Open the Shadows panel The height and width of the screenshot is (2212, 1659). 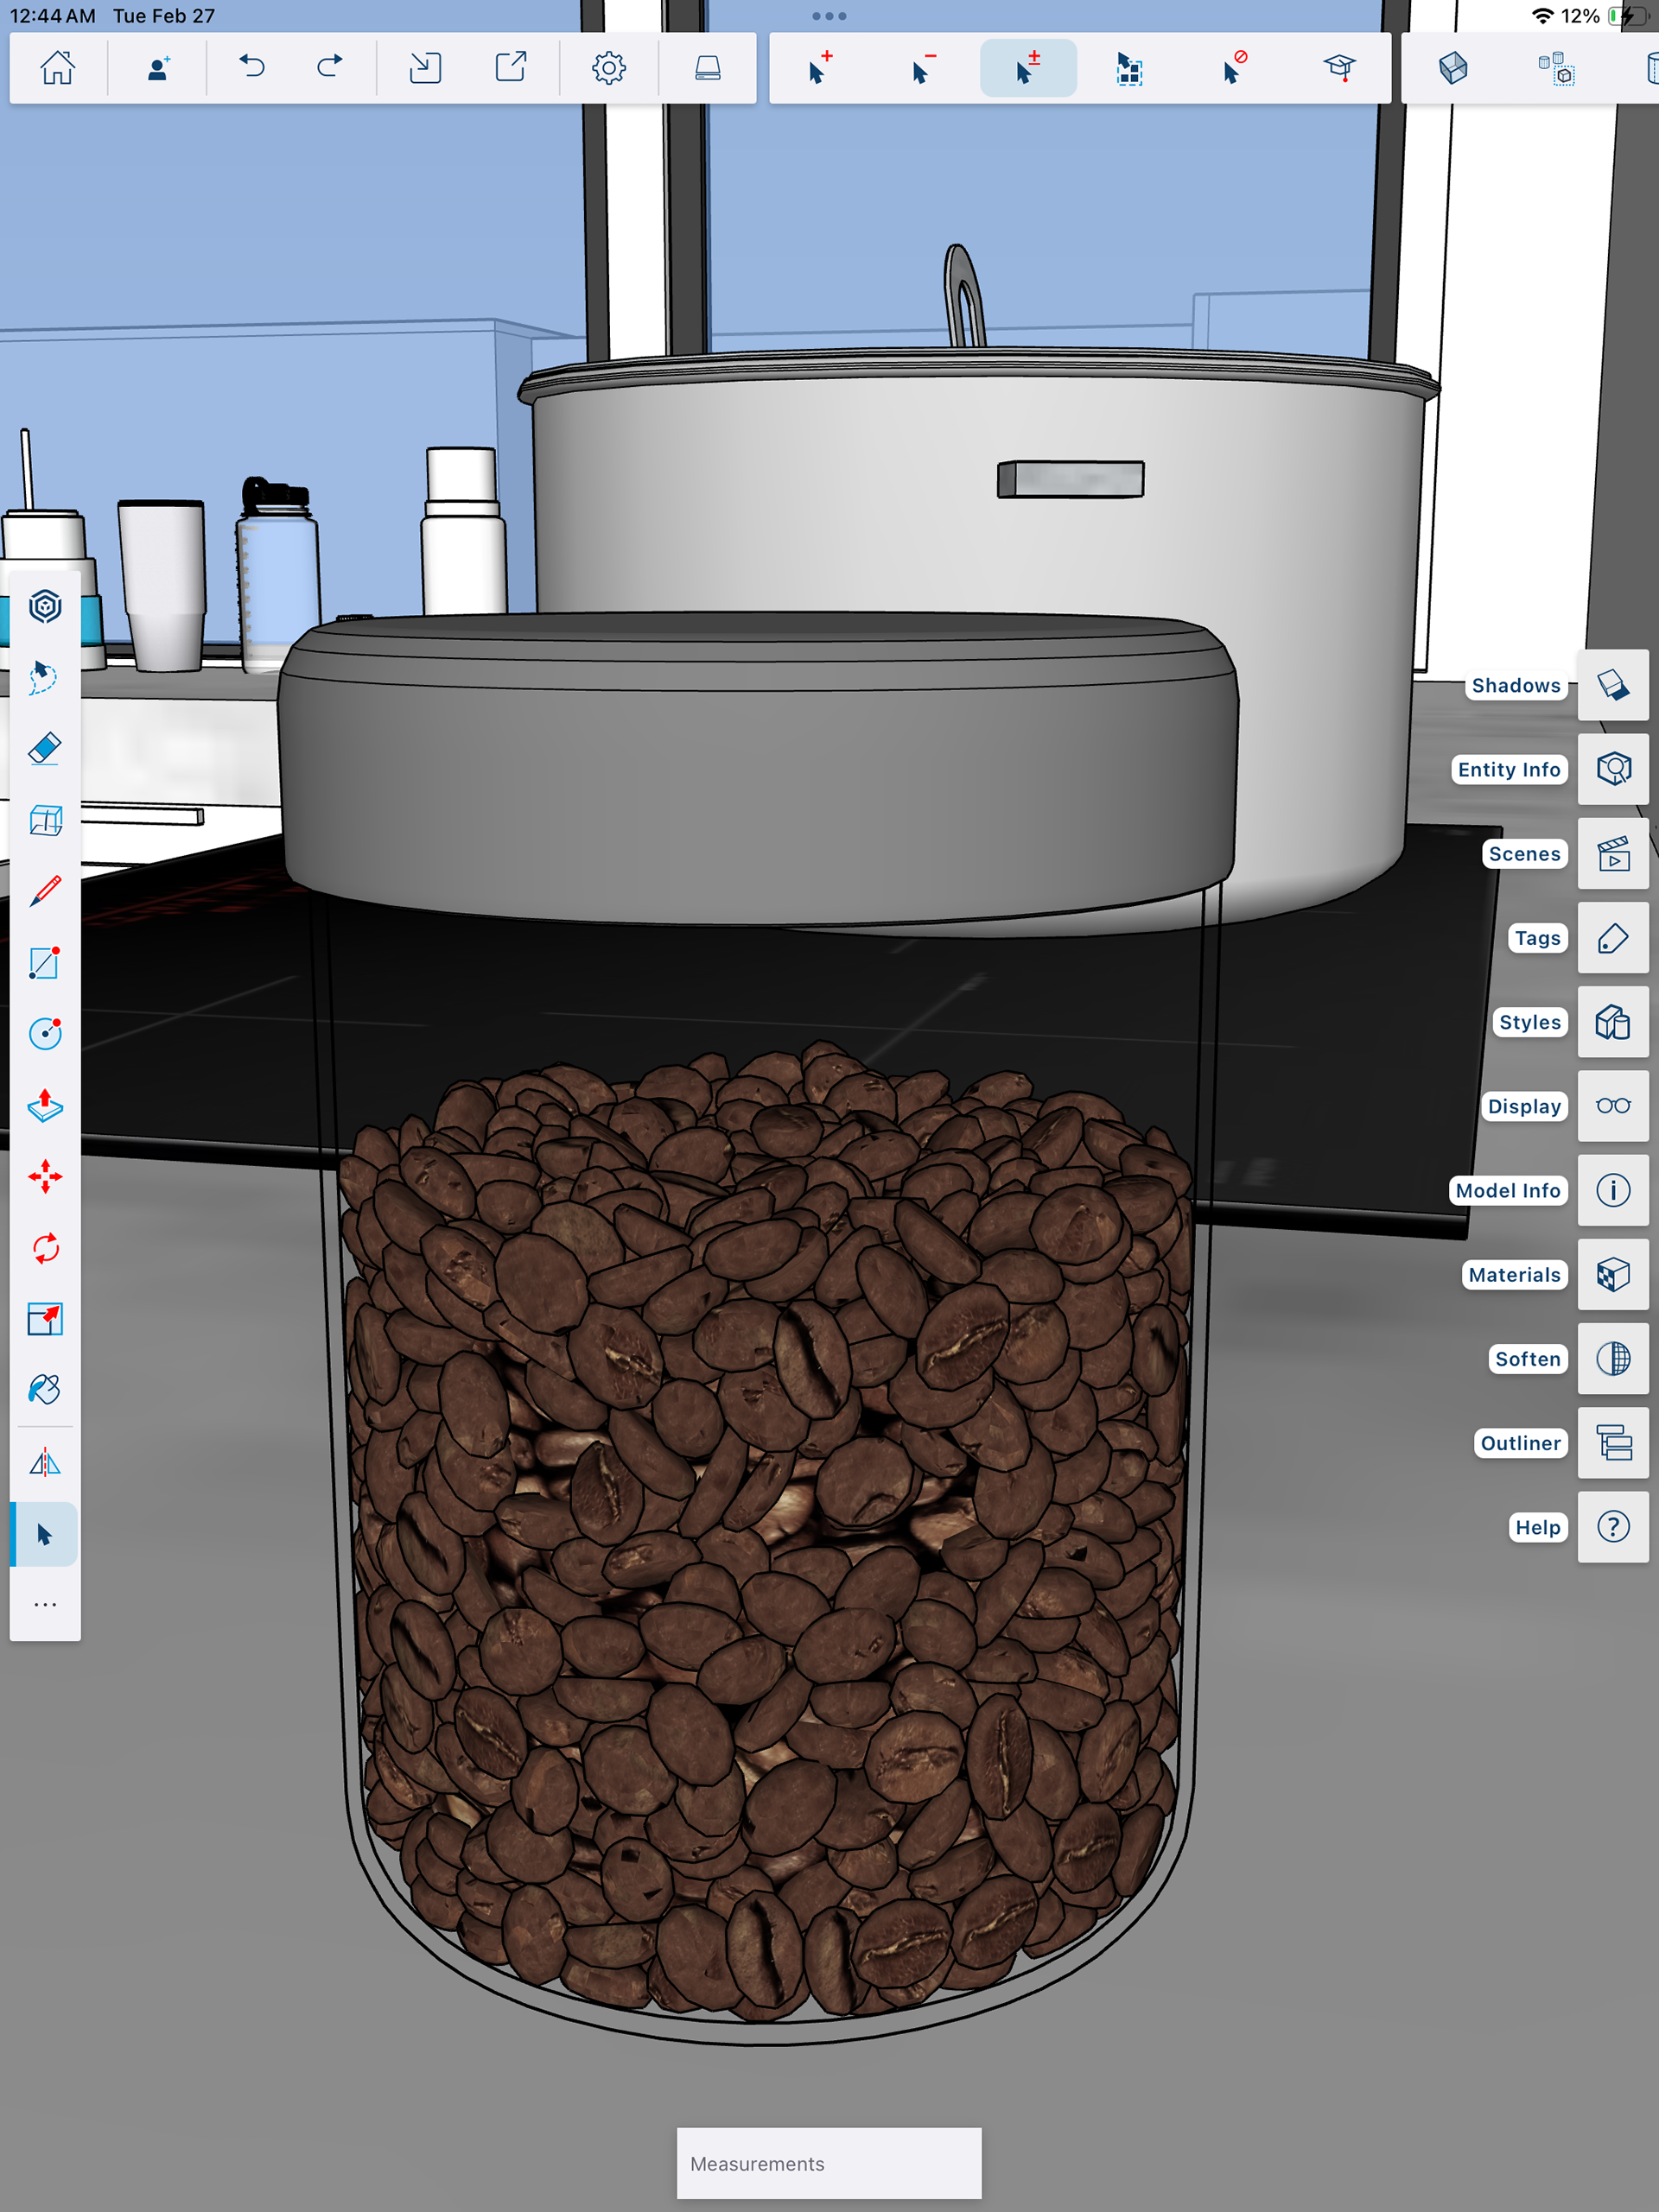(1612, 685)
